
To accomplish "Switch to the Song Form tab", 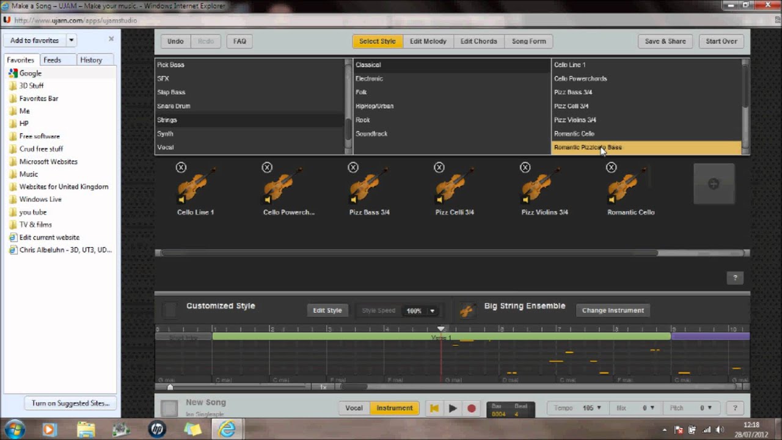I will 529,41.
